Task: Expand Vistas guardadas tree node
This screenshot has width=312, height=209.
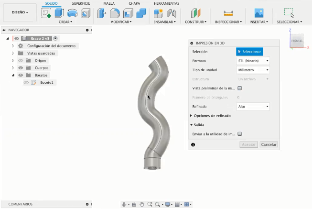Action: click(x=13, y=53)
